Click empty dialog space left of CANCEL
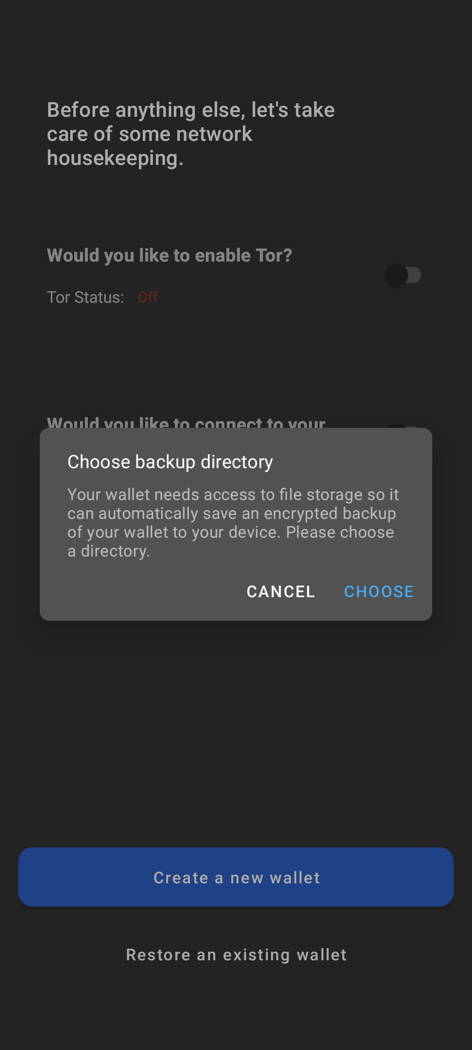 point(144,591)
